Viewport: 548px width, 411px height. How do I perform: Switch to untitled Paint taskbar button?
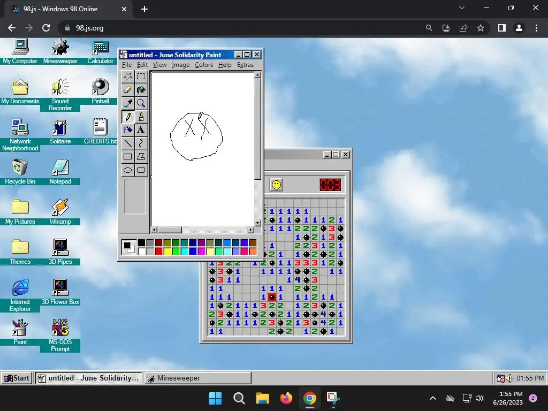click(x=89, y=378)
